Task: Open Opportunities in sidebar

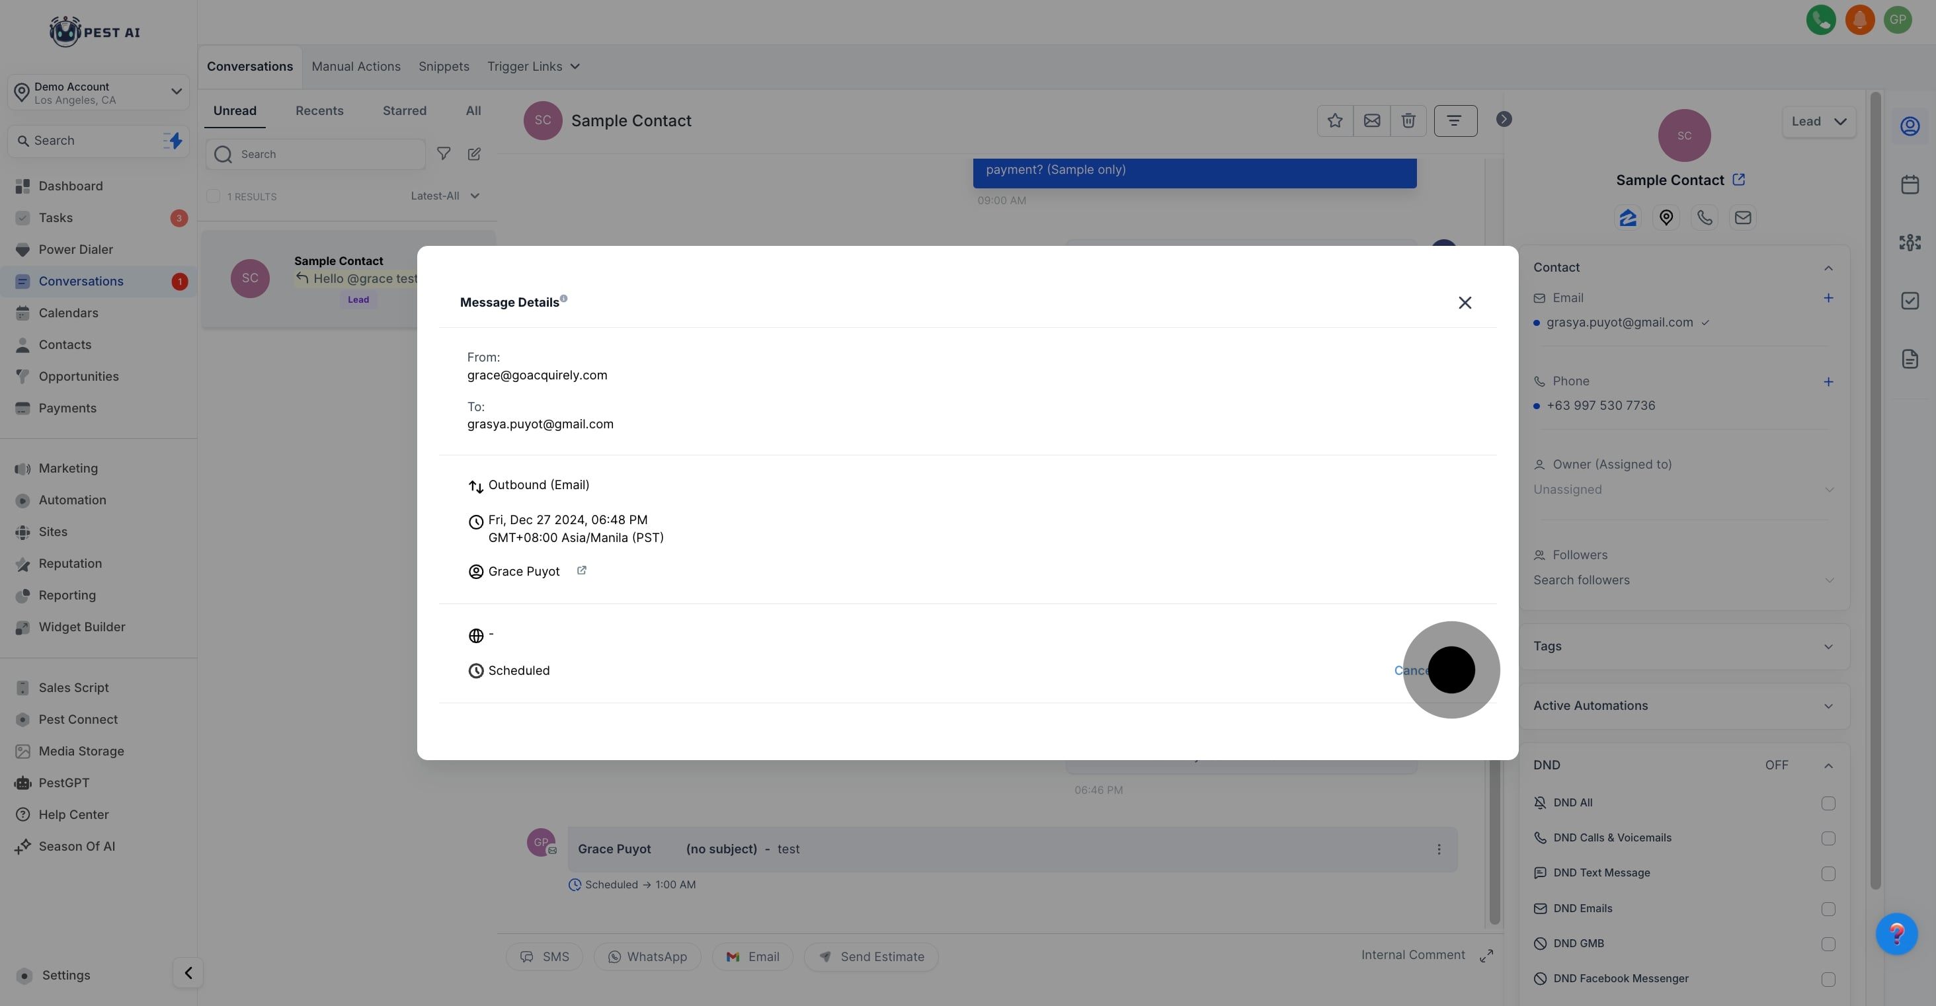Action: point(78,376)
